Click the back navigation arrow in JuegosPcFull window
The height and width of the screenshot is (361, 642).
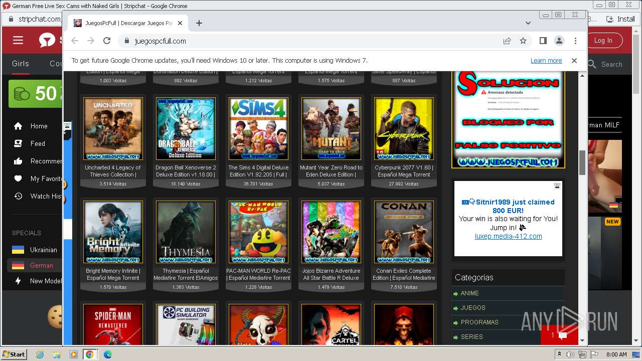(75, 41)
